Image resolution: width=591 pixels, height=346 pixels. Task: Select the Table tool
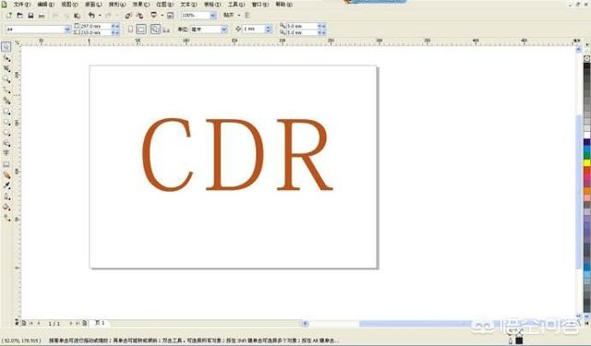coord(6,164)
